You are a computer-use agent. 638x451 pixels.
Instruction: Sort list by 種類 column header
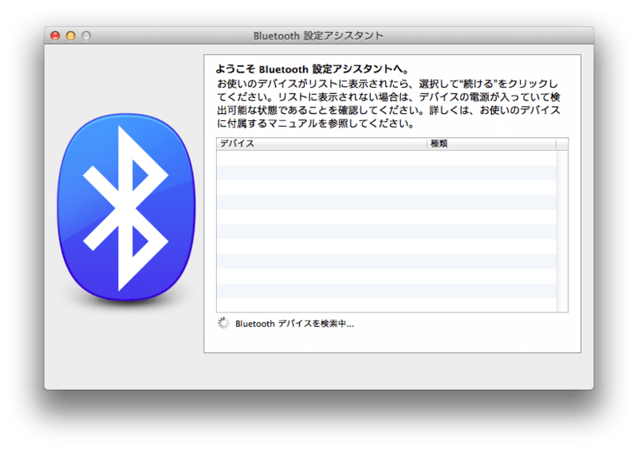tap(490, 144)
